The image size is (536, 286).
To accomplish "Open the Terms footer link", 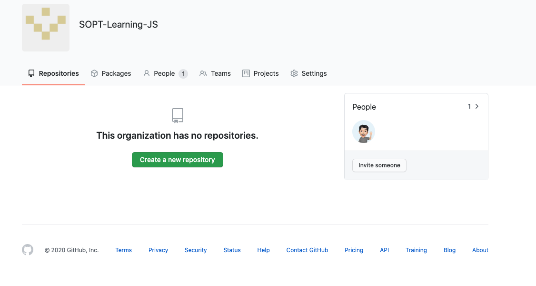I will [123, 250].
